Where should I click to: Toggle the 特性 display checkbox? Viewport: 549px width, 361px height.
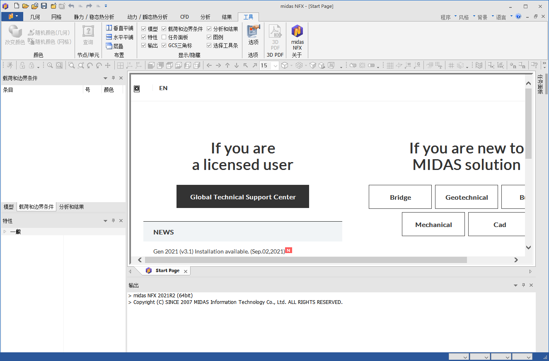[x=144, y=37]
